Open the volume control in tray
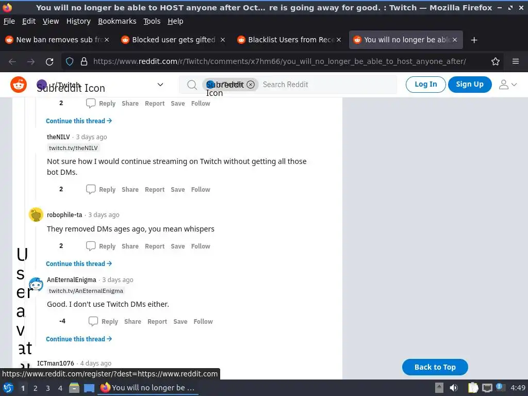The height and width of the screenshot is (396, 528). [454, 388]
